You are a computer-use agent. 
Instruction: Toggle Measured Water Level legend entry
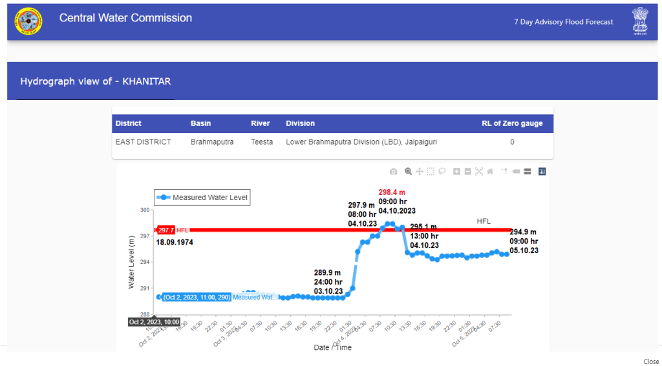[x=202, y=198]
